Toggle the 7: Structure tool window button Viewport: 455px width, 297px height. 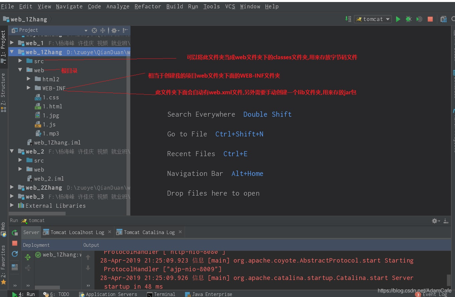(3, 93)
